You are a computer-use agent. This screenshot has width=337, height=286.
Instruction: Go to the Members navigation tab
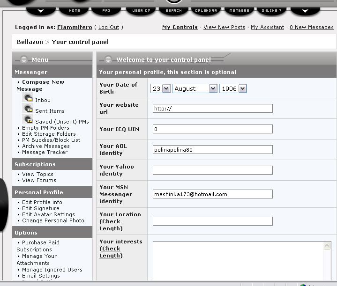tap(240, 10)
